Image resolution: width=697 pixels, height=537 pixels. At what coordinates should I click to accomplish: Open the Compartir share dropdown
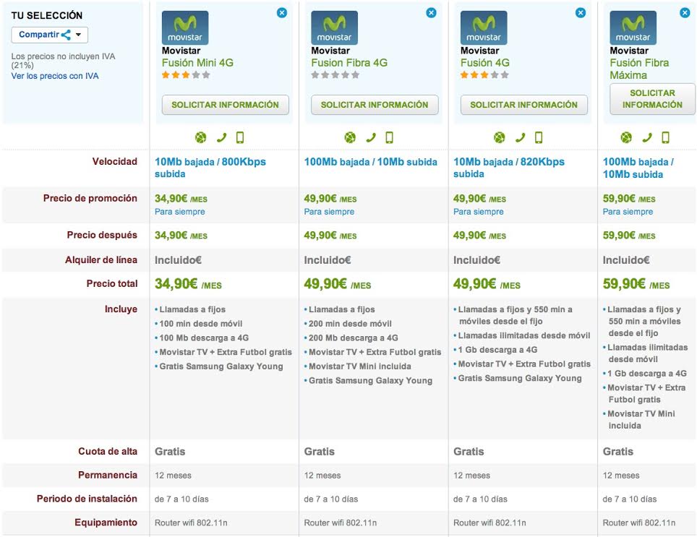point(50,35)
